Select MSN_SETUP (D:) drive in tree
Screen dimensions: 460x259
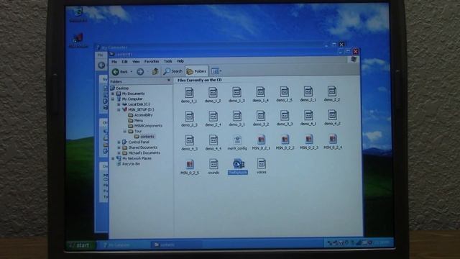pos(141,109)
